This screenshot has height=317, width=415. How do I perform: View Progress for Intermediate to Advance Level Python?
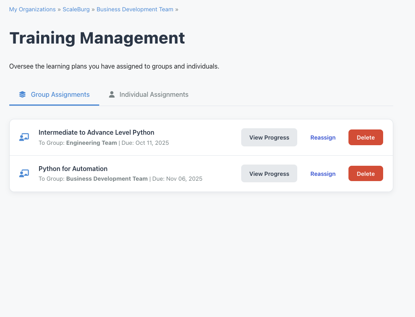tap(269, 138)
